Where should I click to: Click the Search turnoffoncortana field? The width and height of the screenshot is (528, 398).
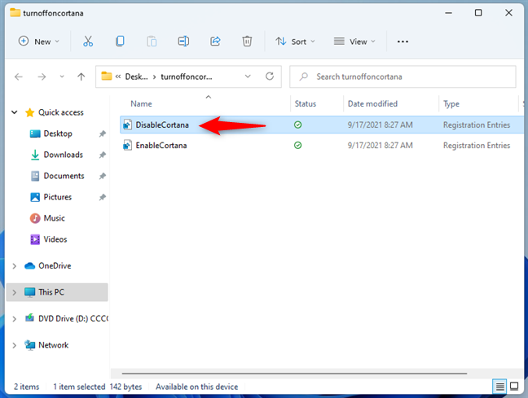[x=403, y=77]
